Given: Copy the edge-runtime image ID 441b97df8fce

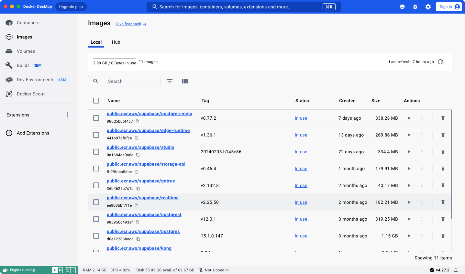Looking at the screenshot, I should (137, 138).
